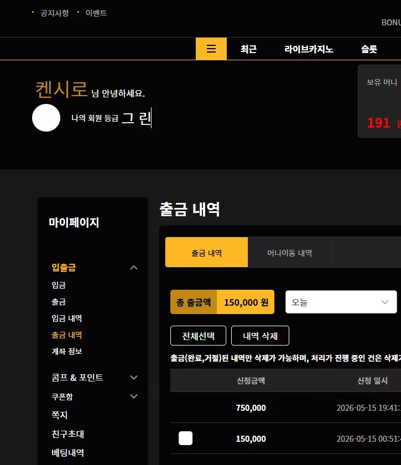Switch to the 출금 내역 tab

click(x=206, y=252)
